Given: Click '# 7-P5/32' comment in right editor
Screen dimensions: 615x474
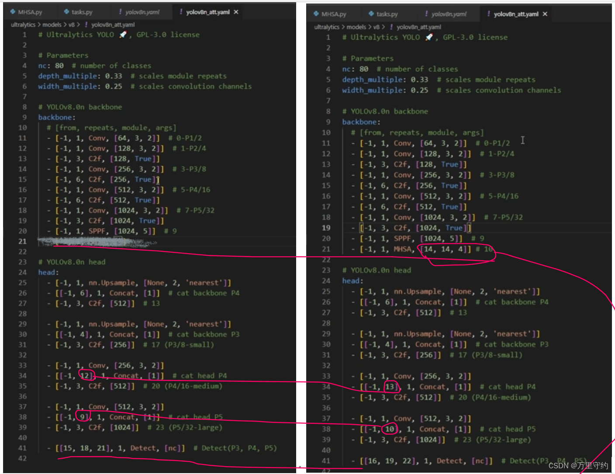Looking at the screenshot, I should click(503, 217).
